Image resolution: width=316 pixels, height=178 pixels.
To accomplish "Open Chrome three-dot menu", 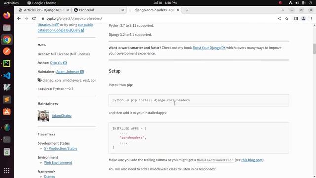I will tap(311, 19).
